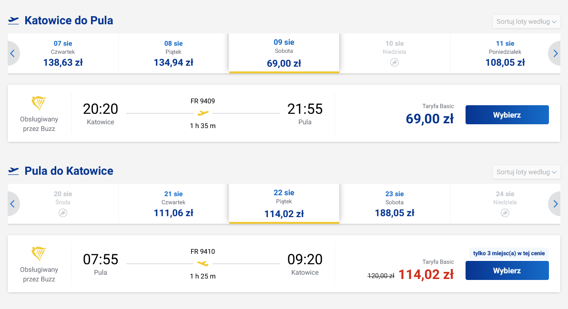Click no-flight icon under 20 sie Środa
Image resolution: width=568 pixels, height=309 pixels.
click(63, 213)
